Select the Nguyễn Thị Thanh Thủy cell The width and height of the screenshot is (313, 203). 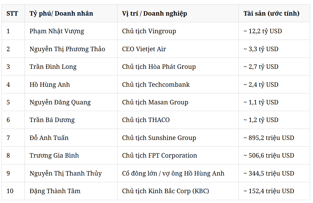71,173
